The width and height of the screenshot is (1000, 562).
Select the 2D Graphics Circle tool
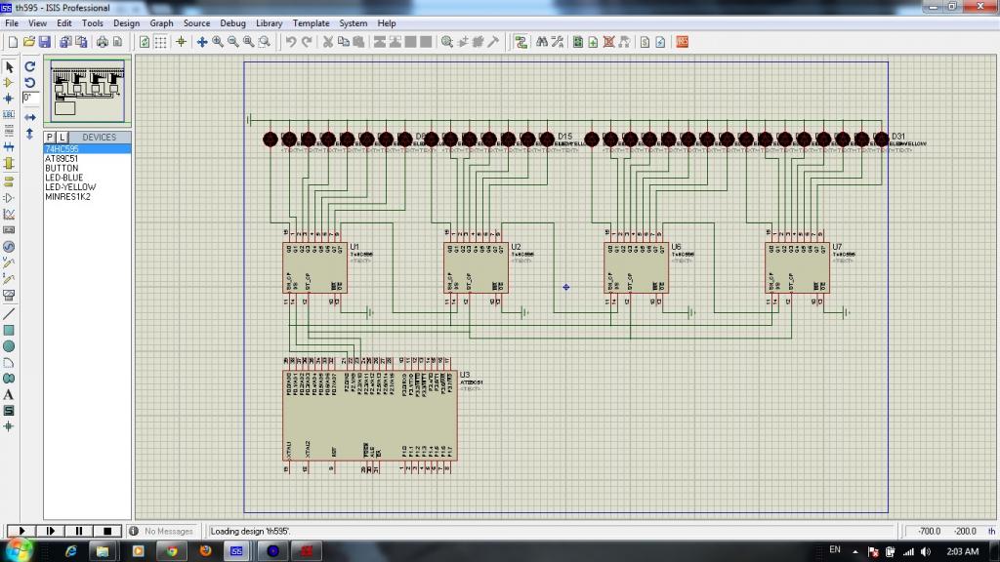coord(9,346)
